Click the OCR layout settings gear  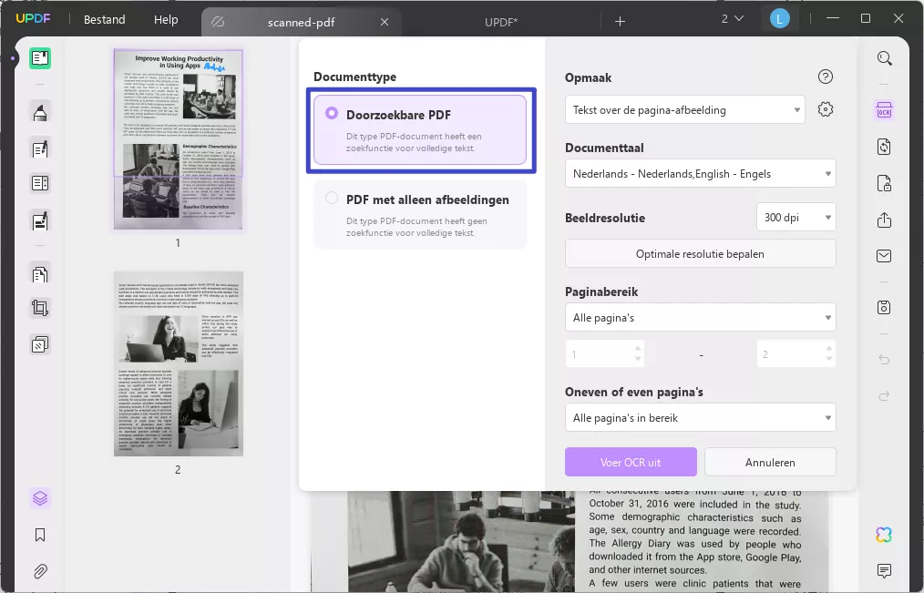[826, 108]
